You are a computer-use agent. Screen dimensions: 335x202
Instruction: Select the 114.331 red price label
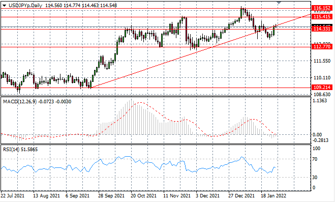click(x=322, y=29)
